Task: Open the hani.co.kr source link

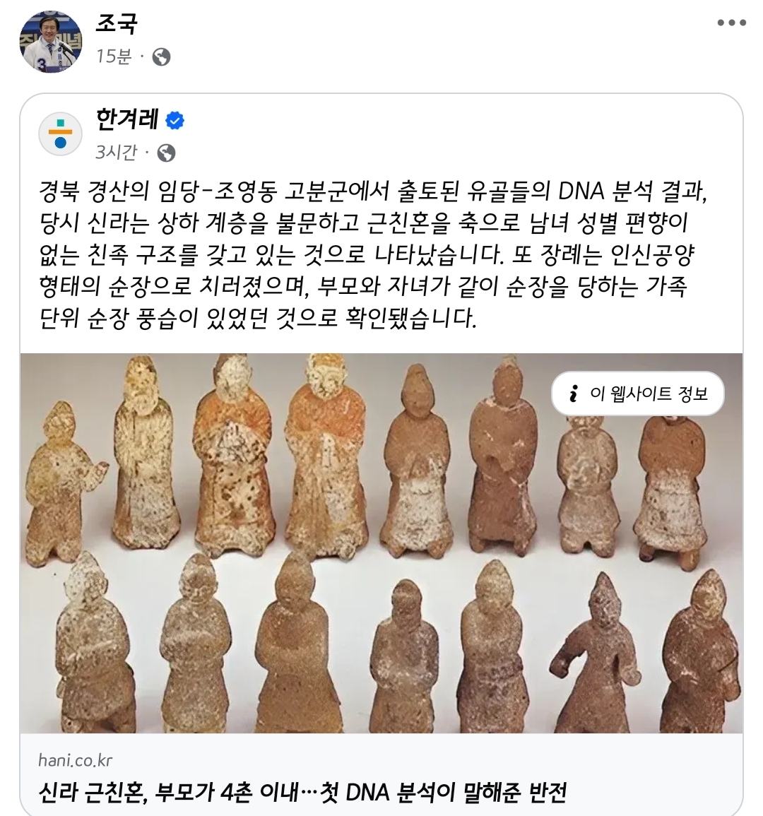Action: click(x=75, y=760)
